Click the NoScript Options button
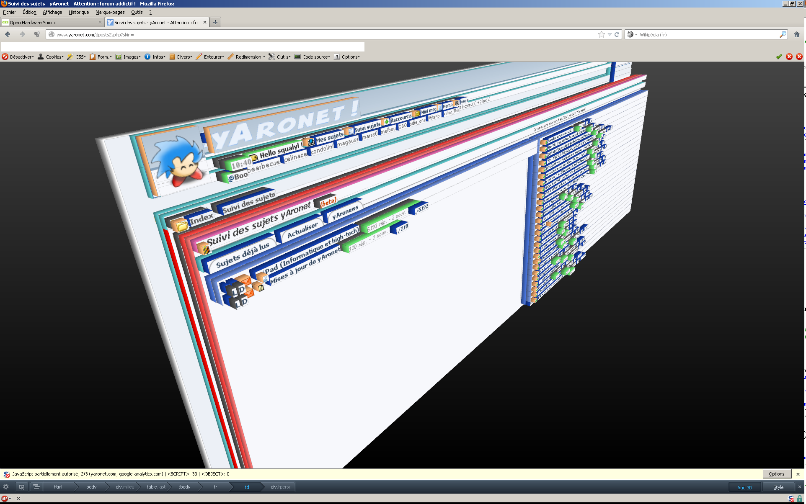This screenshot has width=806, height=504. (x=776, y=474)
